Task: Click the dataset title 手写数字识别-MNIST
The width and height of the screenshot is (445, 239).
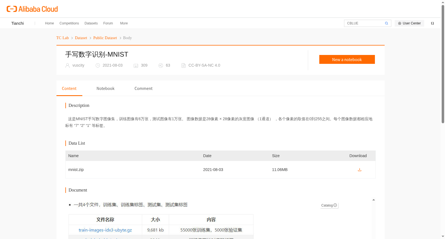Action: tap(97, 54)
